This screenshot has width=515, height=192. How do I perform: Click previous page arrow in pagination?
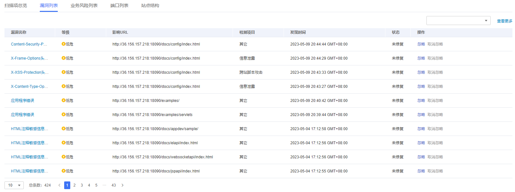59,185
